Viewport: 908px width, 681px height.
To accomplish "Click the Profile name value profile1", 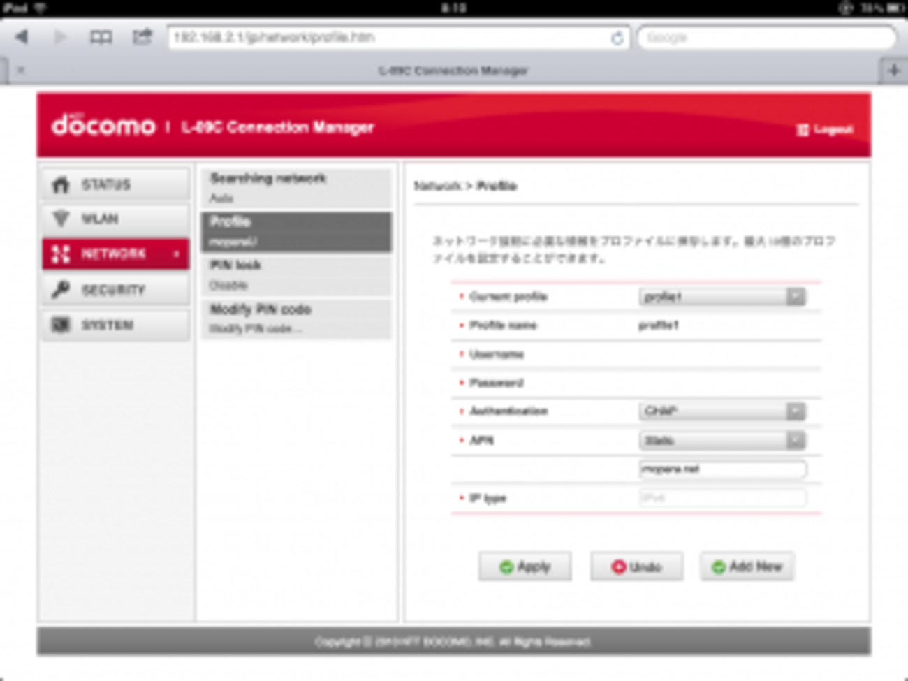I will click(x=659, y=325).
